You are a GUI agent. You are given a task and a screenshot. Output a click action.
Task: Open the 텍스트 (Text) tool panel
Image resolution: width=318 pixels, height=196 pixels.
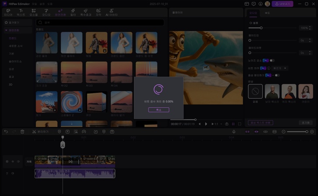pos(21,13)
